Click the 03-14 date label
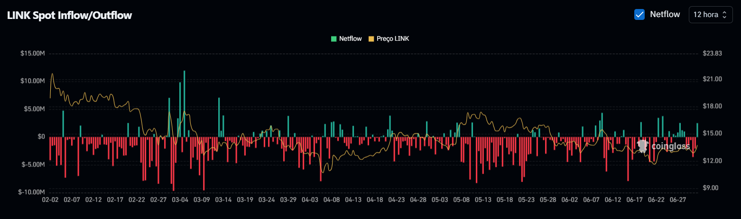Viewport: 741px width, 219px height. pos(223,200)
